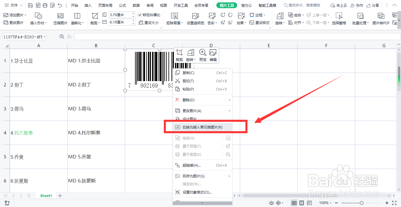Click Set Transparent Color (设置透明色)

(x=196, y=19)
